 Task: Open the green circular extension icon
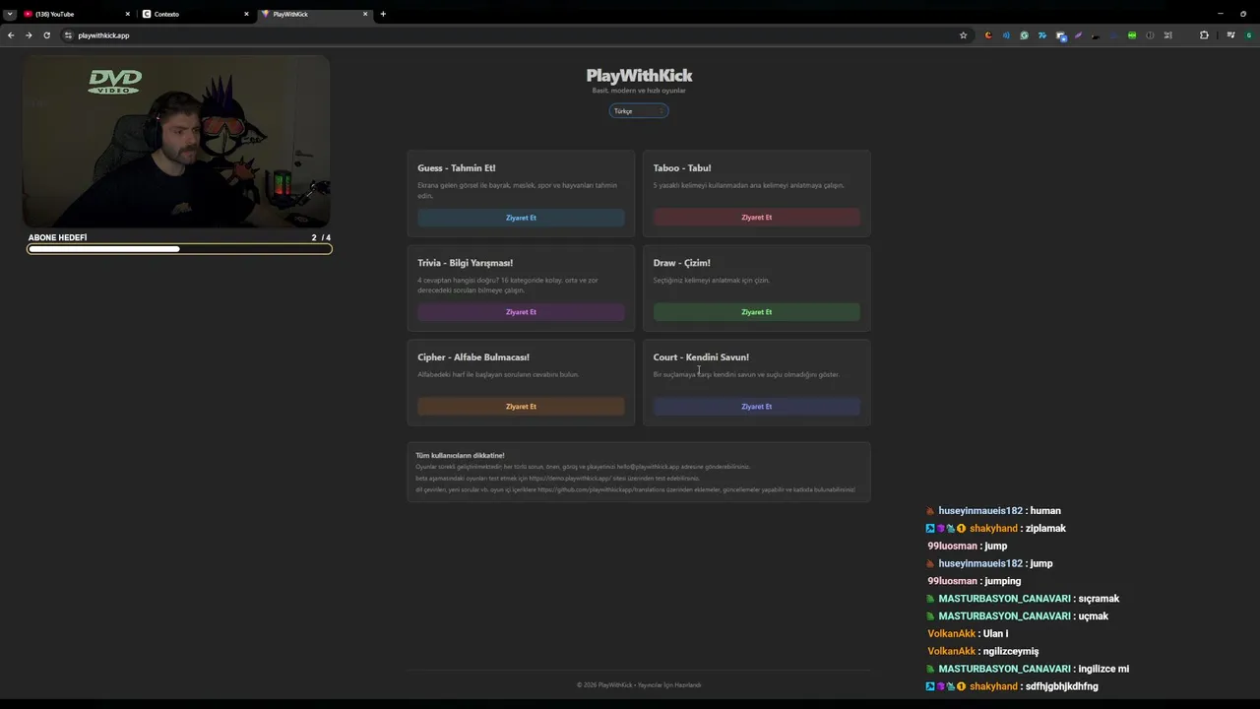(x=1024, y=35)
